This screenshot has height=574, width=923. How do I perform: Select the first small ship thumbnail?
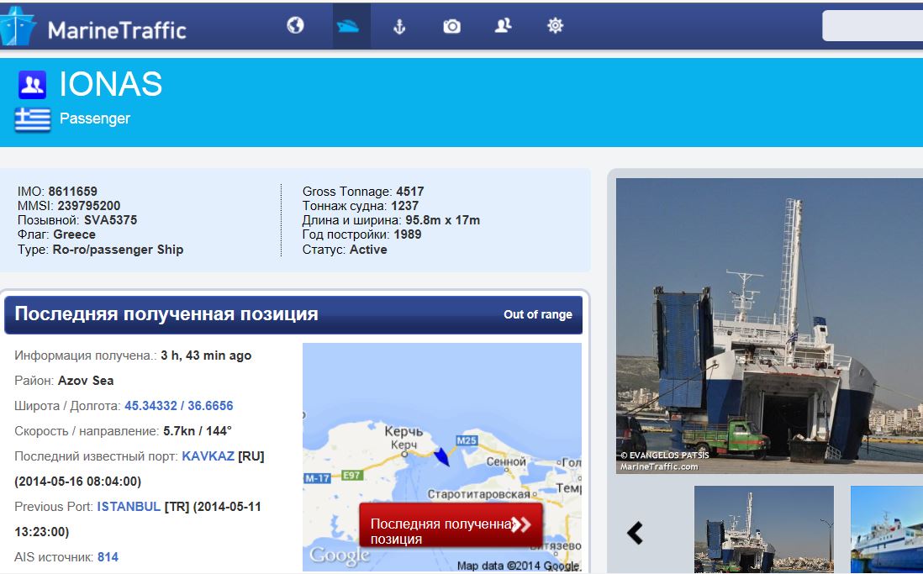(764, 529)
